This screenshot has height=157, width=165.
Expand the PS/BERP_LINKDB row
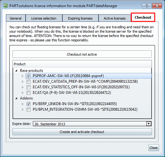(x=22, y=104)
